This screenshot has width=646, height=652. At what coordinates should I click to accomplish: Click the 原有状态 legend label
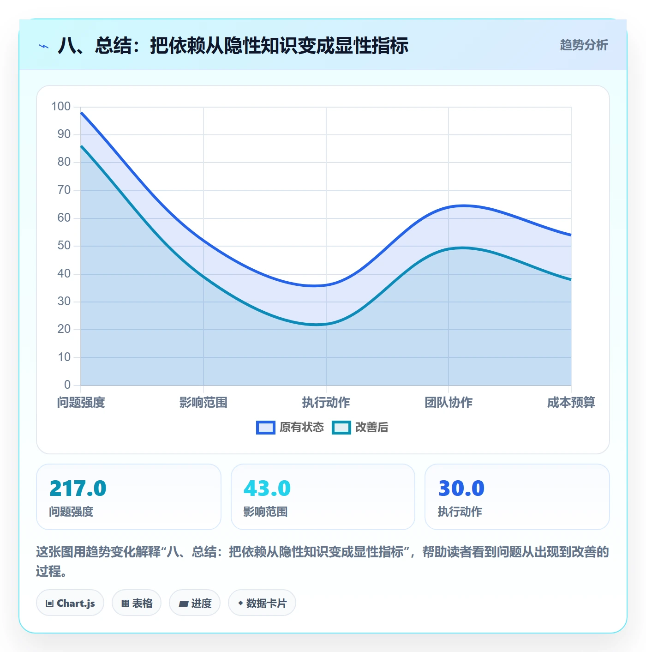(302, 428)
